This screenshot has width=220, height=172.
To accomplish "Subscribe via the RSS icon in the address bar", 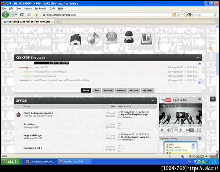I will coord(174,15).
